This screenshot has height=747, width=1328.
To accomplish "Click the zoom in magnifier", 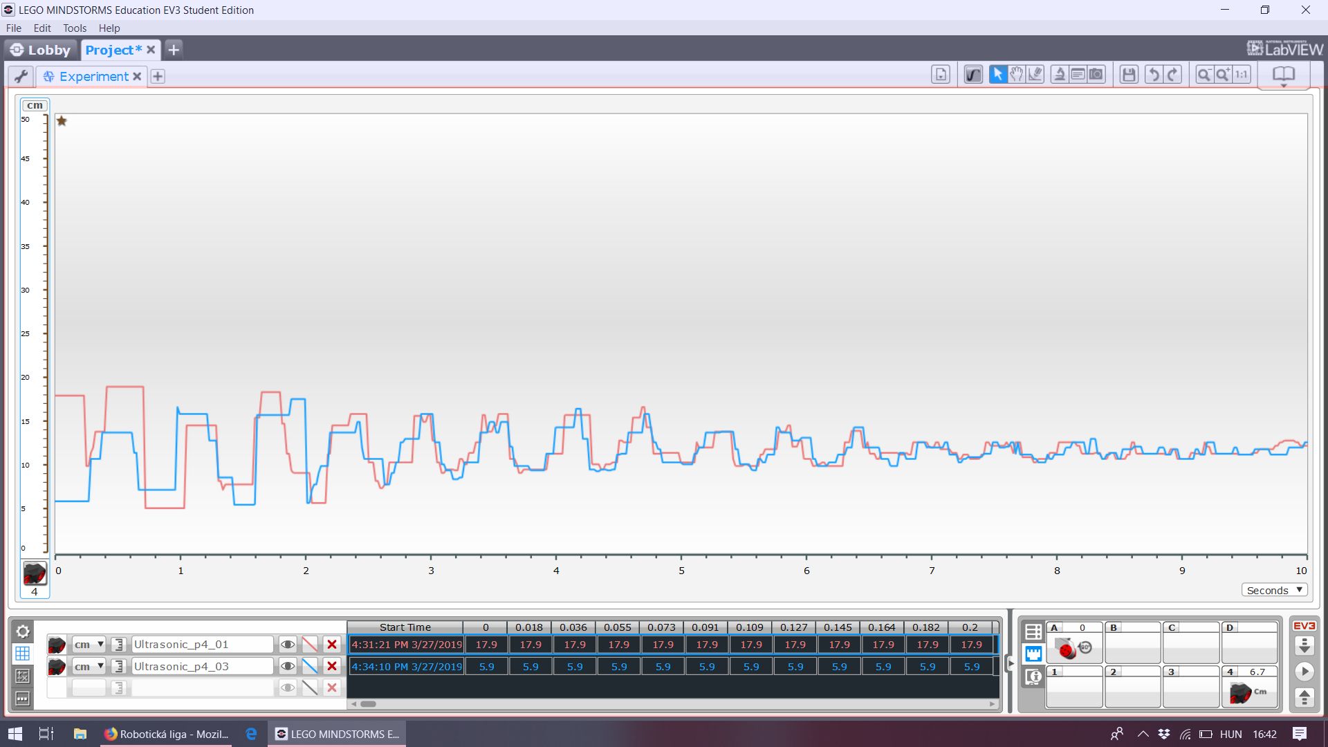I will [x=1223, y=75].
